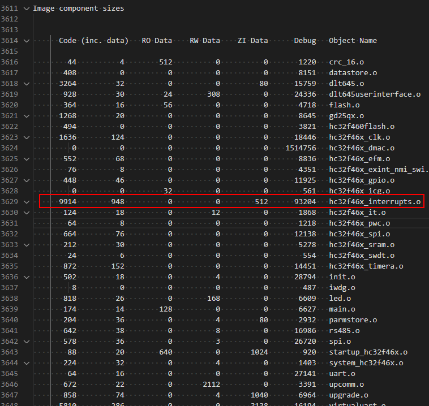Toggle the fold arrow beside line 3618

tap(27, 84)
